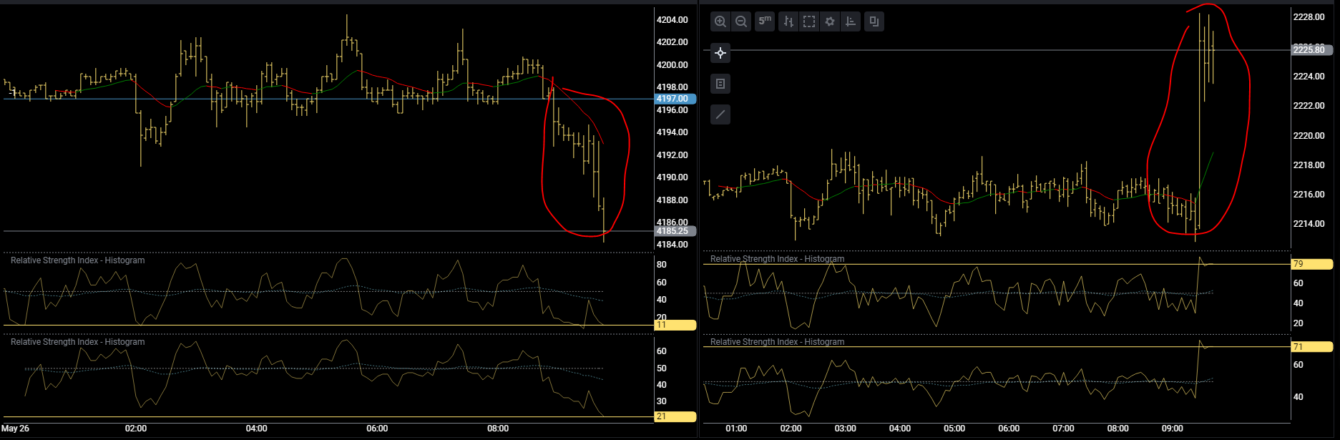Click the gray 4185.25 price label
Screen dimensions: 1340x440
pyautogui.click(x=675, y=231)
